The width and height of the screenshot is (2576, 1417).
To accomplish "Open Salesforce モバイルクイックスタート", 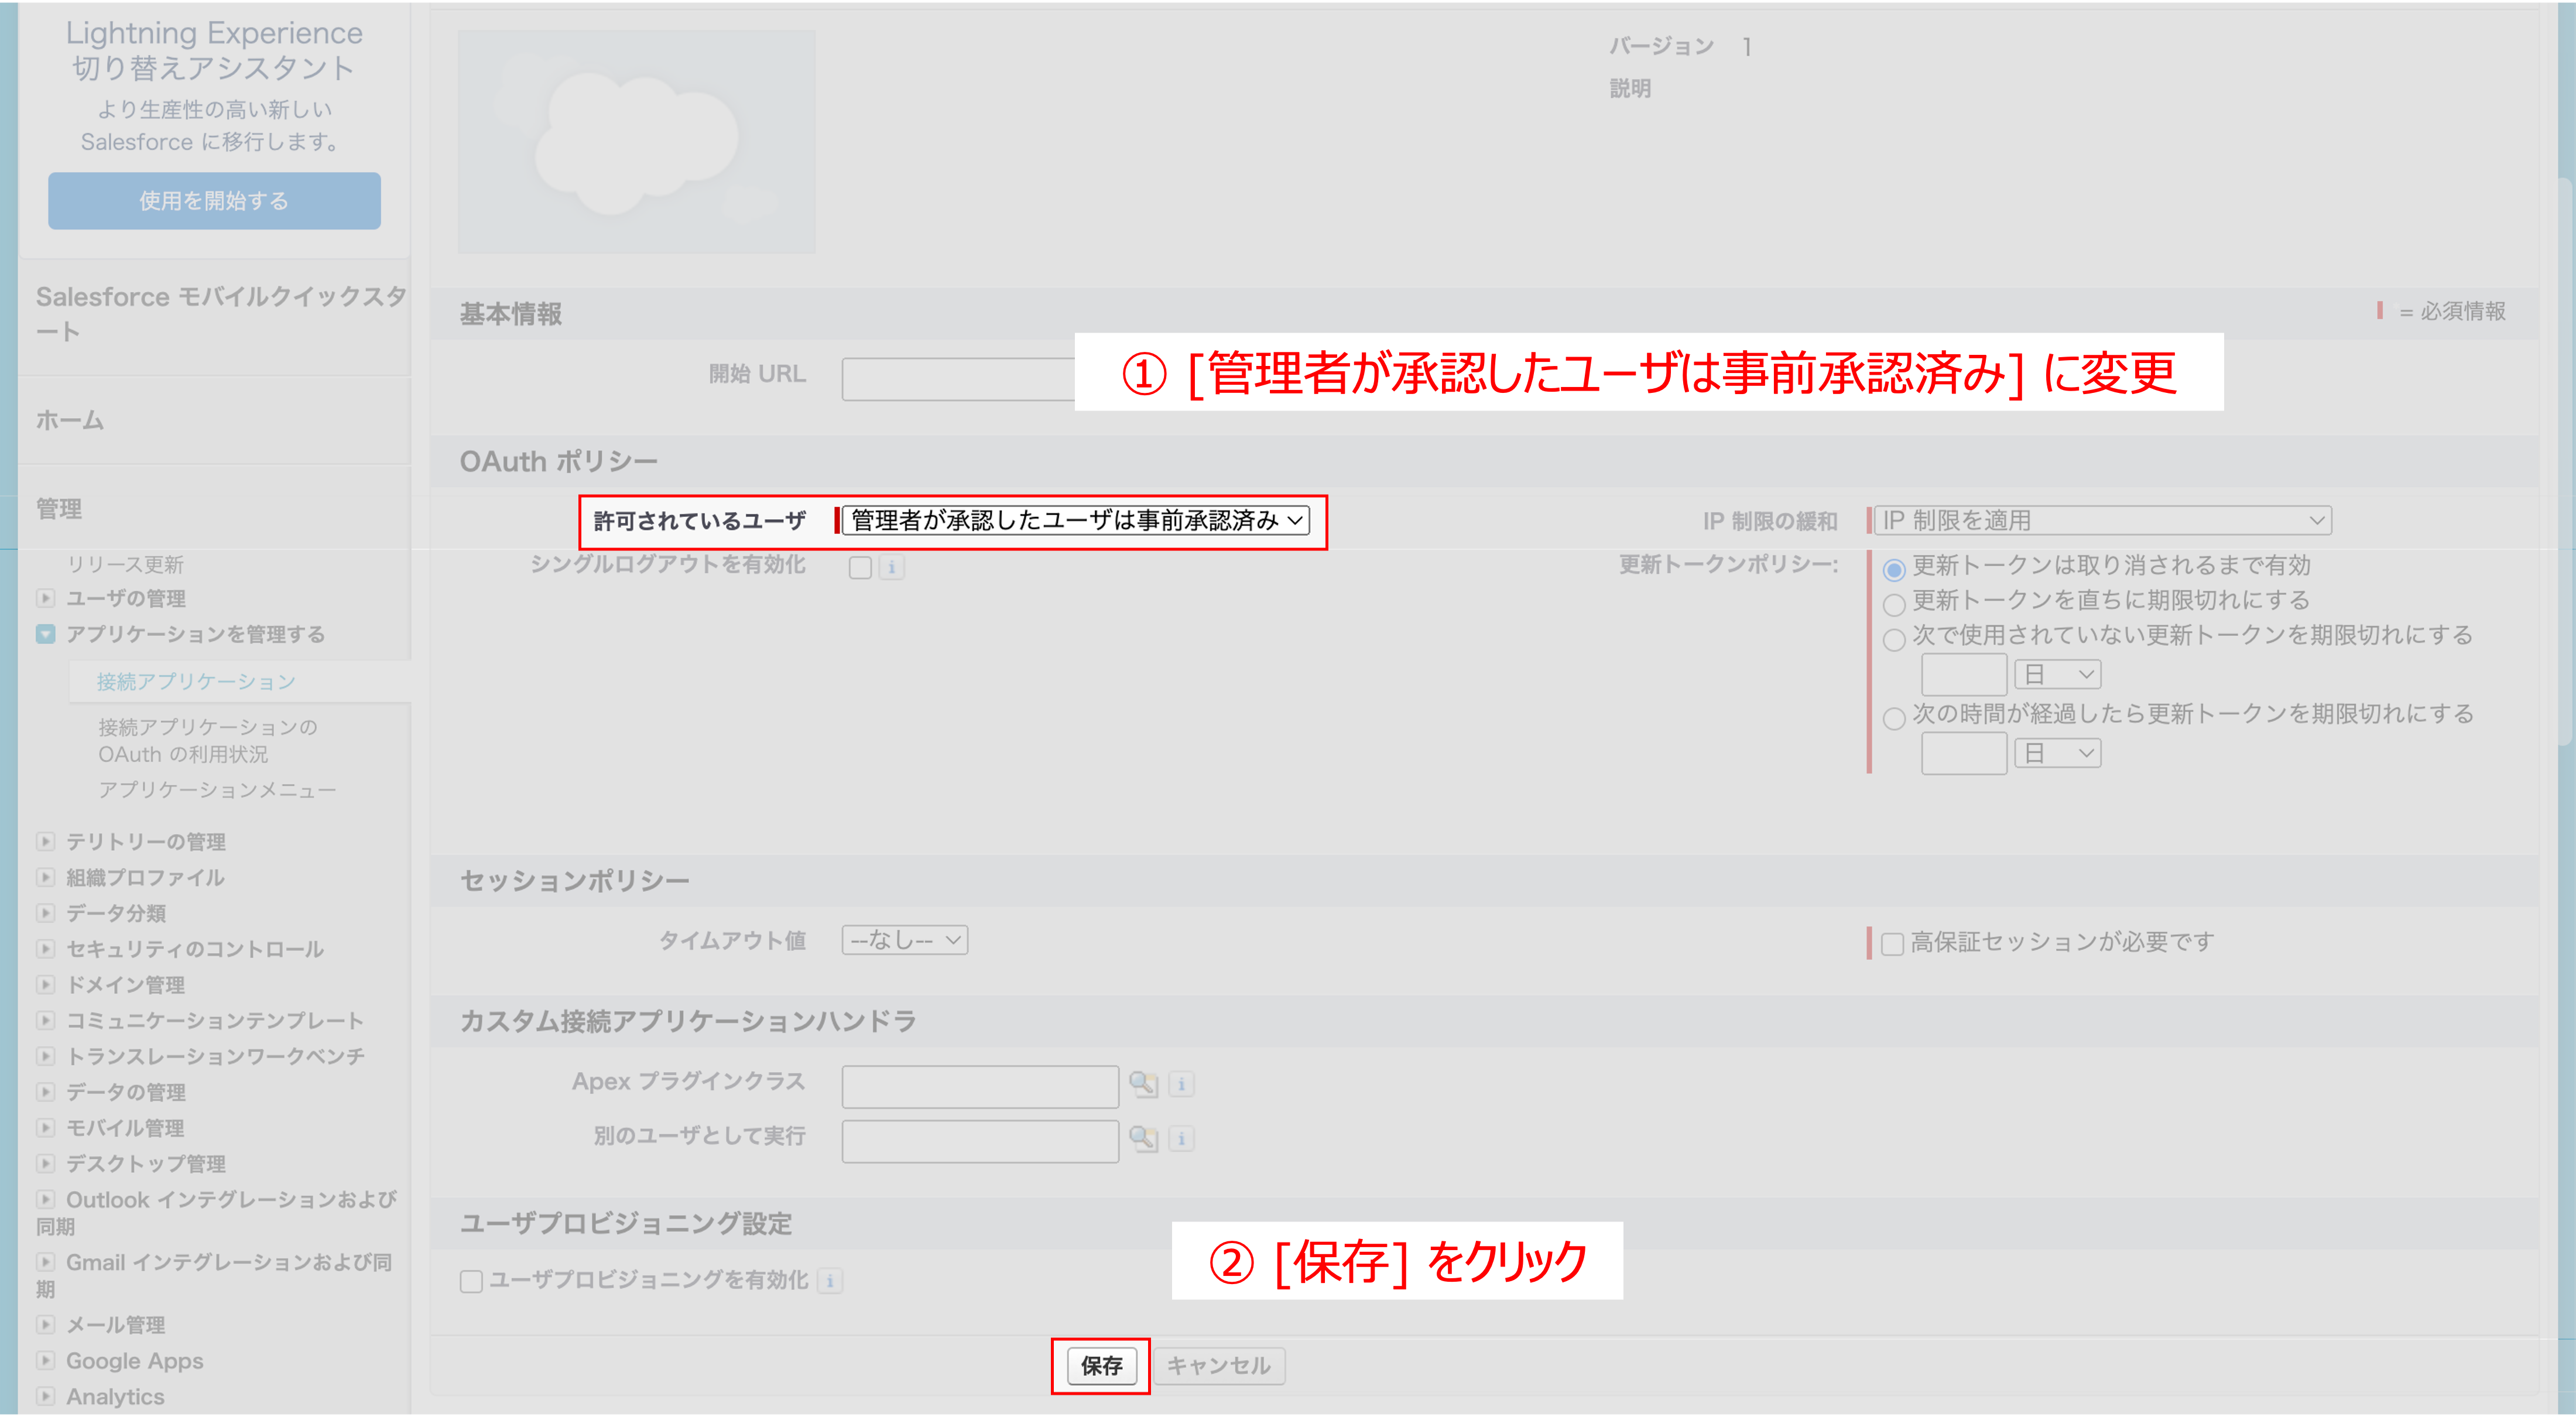I will (221, 314).
